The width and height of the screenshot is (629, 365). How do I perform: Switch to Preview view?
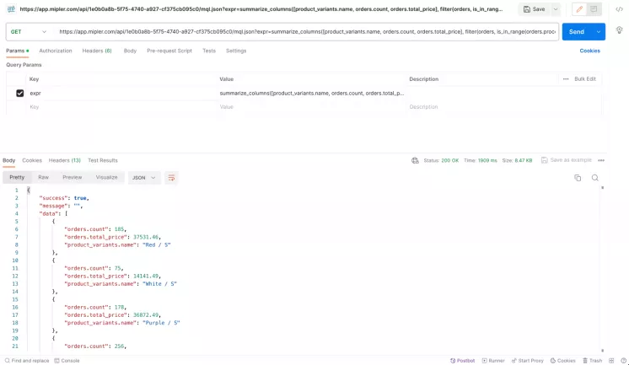coord(73,177)
